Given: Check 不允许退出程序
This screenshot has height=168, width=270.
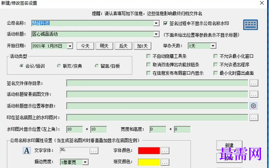Looking at the screenshot, I should coord(215,64).
